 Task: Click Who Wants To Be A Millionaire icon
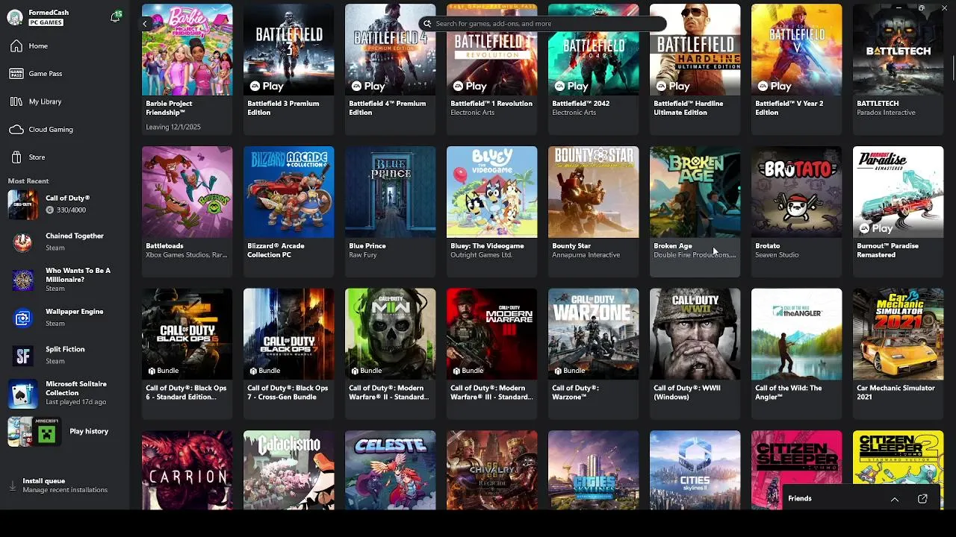(22, 280)
